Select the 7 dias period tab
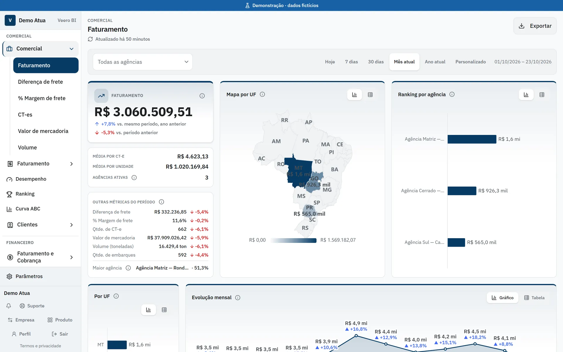This screenshot has height=352, width=563. 351,62
